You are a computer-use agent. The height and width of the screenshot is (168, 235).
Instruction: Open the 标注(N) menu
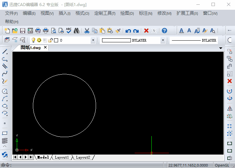point(145,13)
